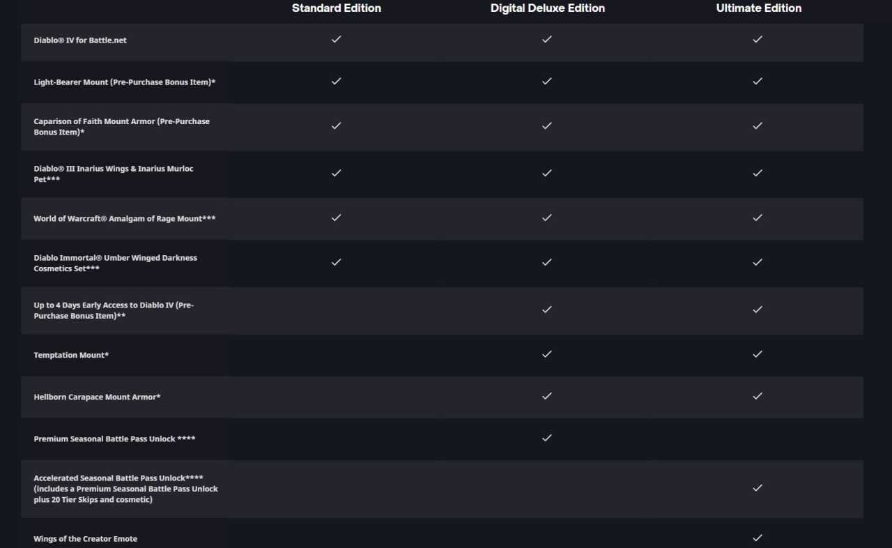Click the Light-Bearer Mount feature label

point(124,82)
